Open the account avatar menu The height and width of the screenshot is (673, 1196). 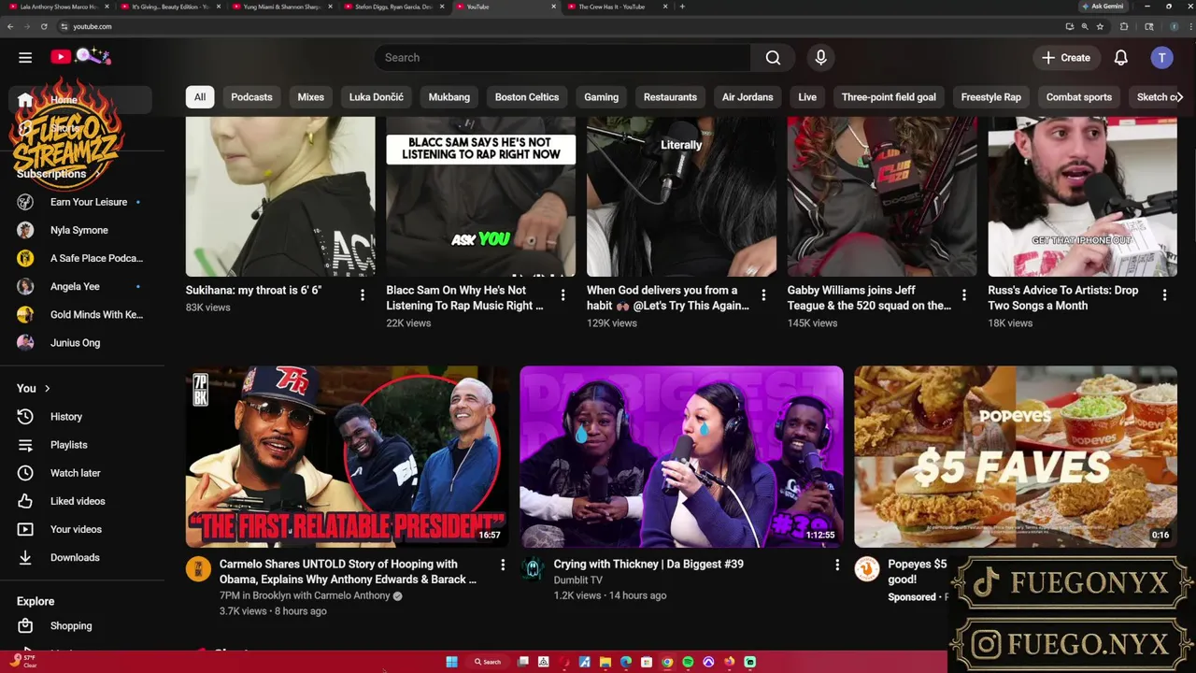click(x=1161, y=58)
